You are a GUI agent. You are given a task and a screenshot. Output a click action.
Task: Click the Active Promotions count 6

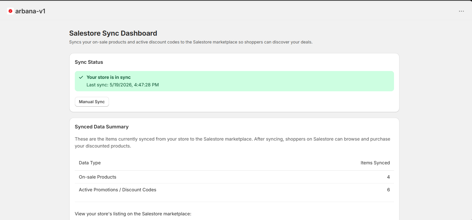[389, 190]
